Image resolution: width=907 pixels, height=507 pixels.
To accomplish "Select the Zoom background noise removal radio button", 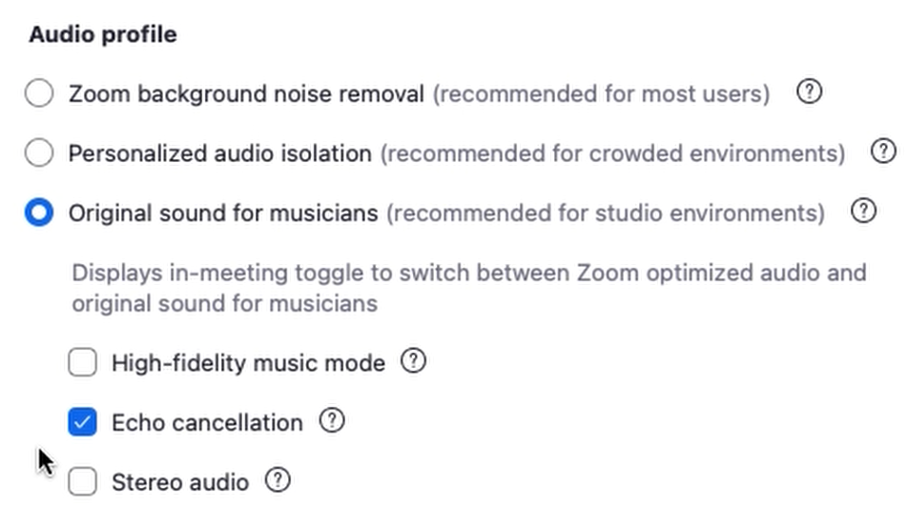I will coord(39,94).
